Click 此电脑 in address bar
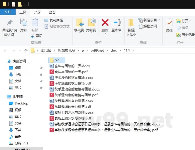Screen dimensions: 195x150 (x=46, y=51)
